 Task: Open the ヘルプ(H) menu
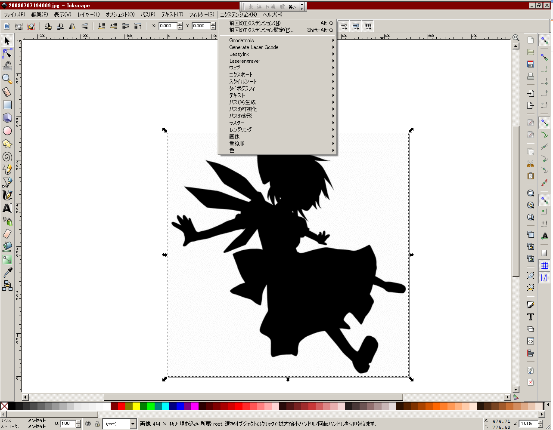tap(273, 15)
